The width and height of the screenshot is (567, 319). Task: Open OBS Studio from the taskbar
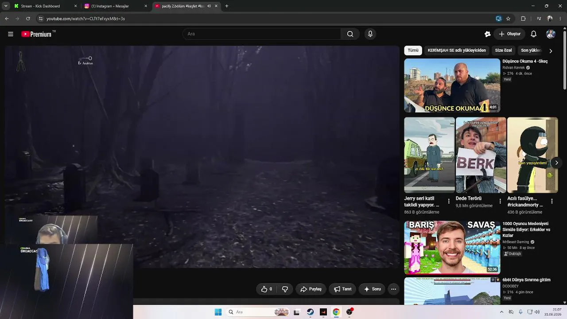tap(350, 312)
